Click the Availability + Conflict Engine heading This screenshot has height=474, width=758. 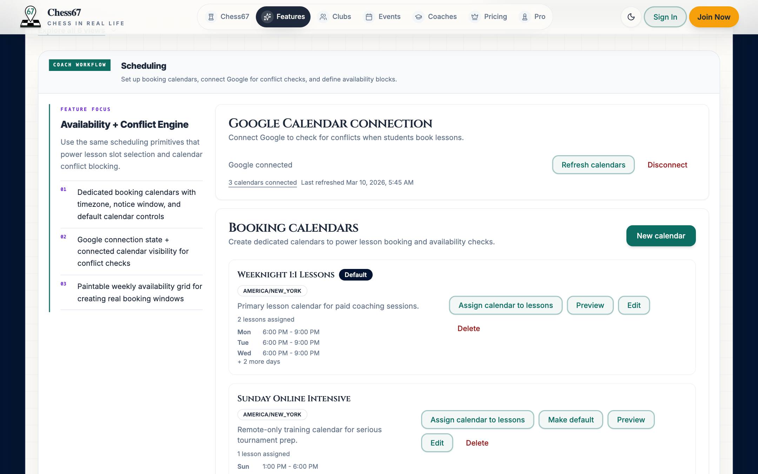pyautogui.click(x=124, y=124)
